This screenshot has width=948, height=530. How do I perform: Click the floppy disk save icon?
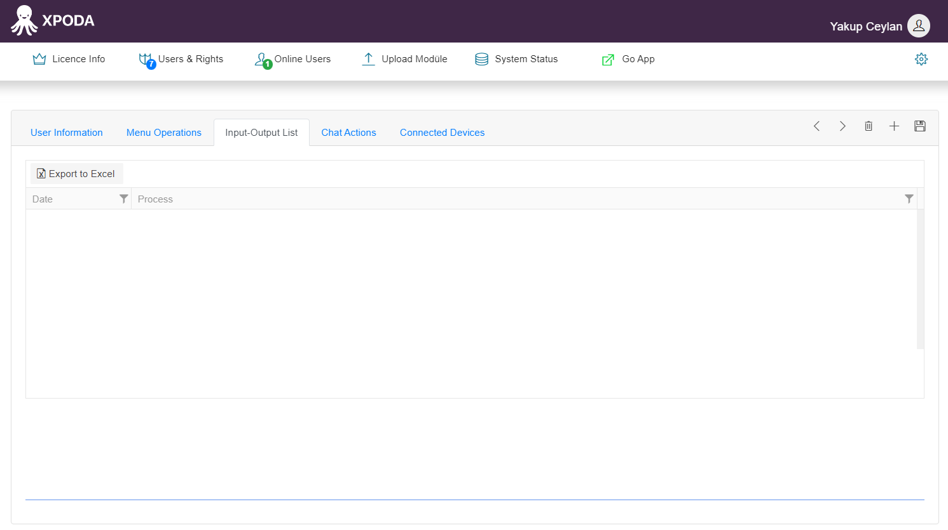920,126
